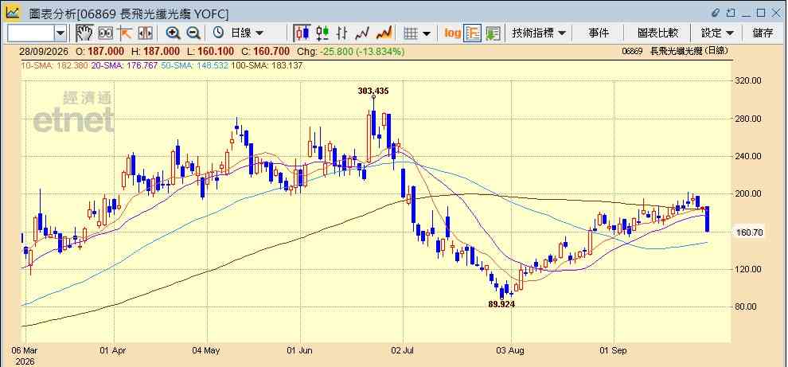Click the 89.924 low price marker
Image resolution: width=788 pixels, height=367 pixels.
501,304
